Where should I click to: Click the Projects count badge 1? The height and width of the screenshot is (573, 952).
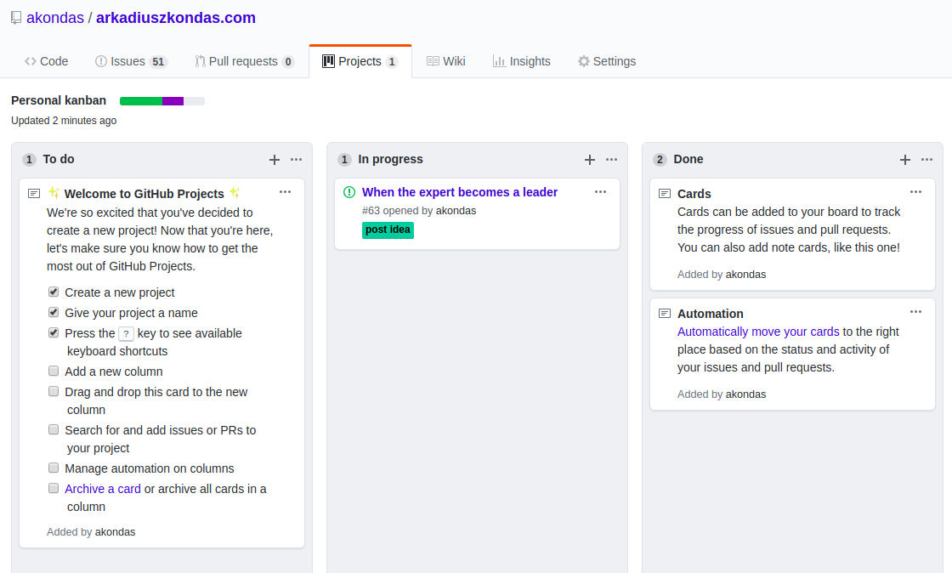392,62
